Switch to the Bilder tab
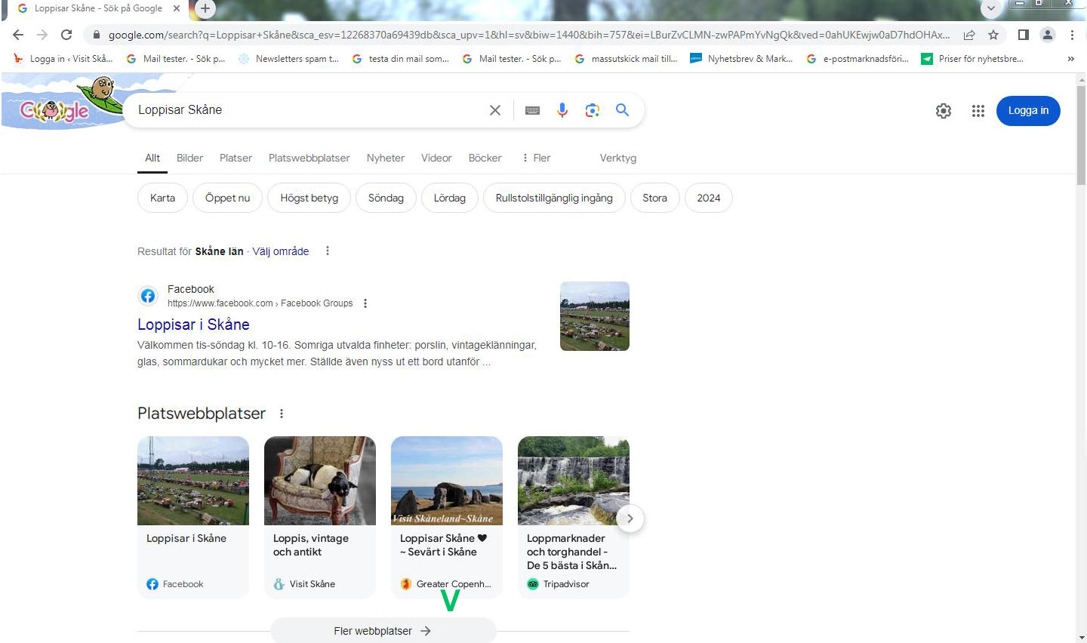Screen dimensions: 1087x643 click(x=189, y=158)
